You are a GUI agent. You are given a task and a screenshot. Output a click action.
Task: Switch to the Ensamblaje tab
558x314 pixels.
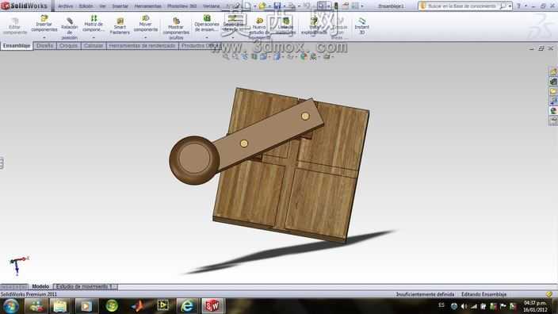point(17,45)
